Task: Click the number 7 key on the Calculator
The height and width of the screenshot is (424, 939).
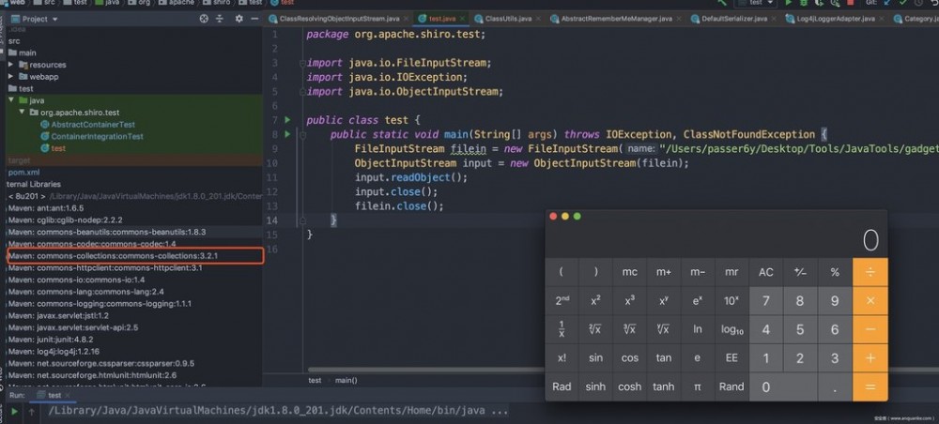Action: pyautogui.click(x=766, y=301)
